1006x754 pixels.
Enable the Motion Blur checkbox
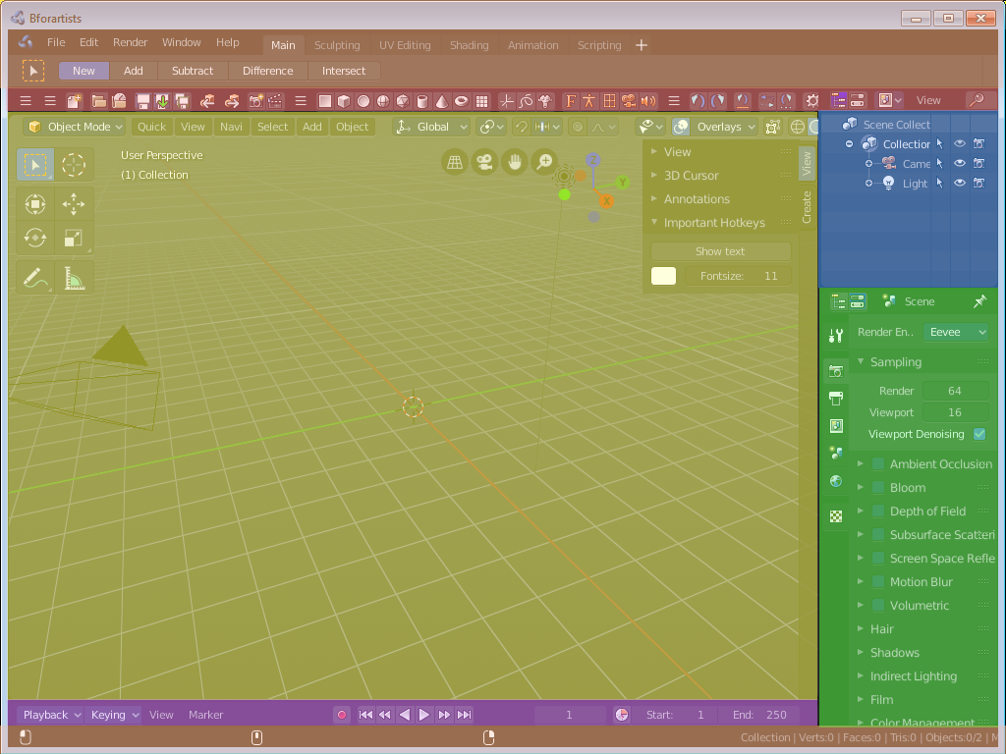[878, 582]
